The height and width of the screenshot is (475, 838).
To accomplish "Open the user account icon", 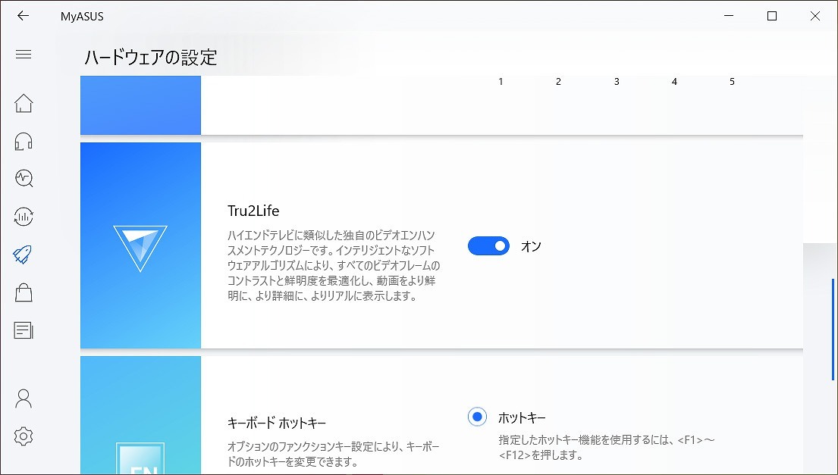I will [x=24, y=398].
